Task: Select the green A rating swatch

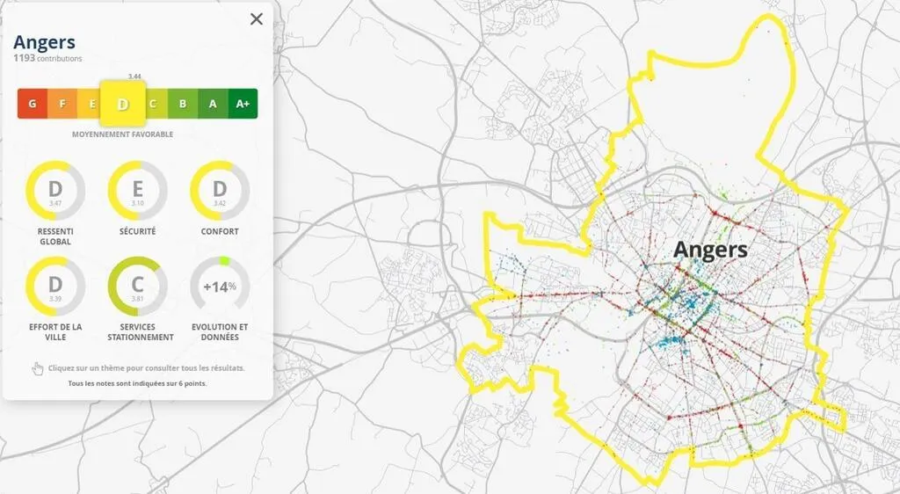Action: tap(213, 104)
